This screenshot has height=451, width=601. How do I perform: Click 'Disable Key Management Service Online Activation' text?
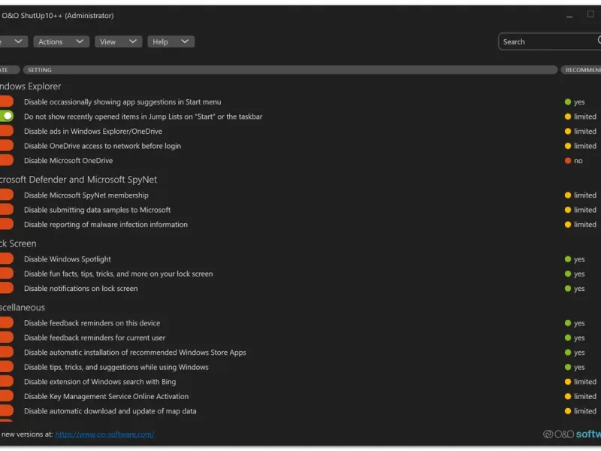point(106,396)
